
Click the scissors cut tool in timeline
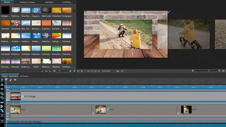11,80
